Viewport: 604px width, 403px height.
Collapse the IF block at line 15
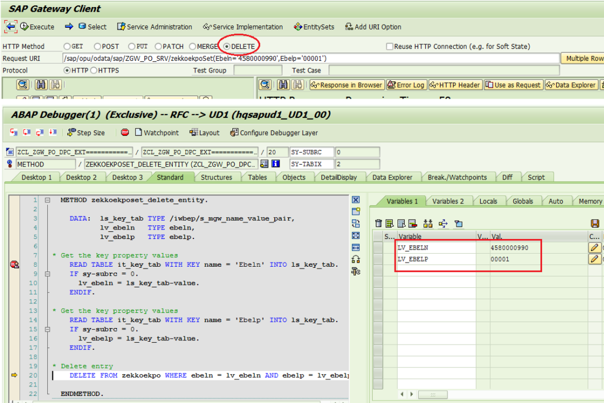(47, 329)
